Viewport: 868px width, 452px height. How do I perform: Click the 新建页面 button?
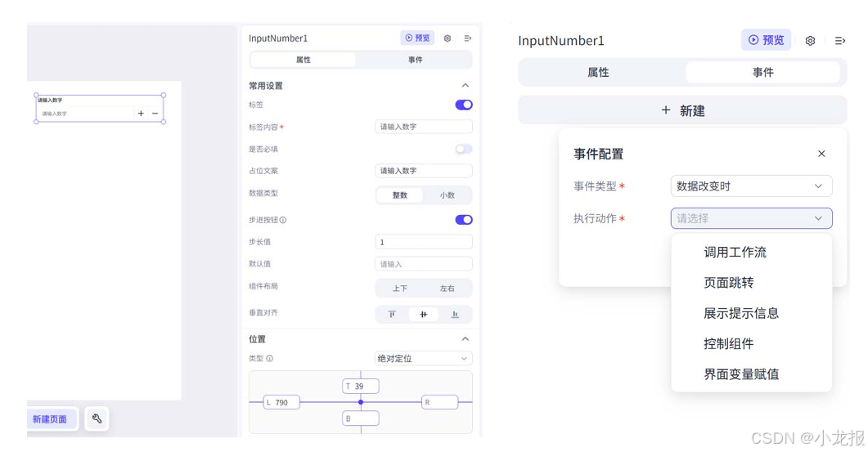(x=50, y=418)
